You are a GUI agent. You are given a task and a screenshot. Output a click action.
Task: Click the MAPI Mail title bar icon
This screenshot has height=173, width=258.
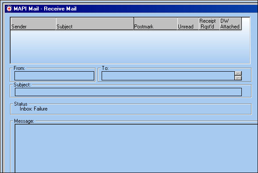(x=9, y=9)
